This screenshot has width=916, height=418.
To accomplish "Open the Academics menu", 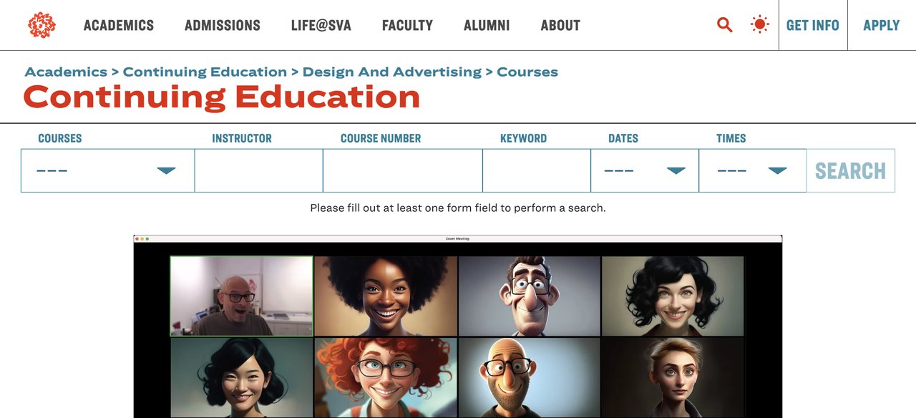I will point(119,26).
